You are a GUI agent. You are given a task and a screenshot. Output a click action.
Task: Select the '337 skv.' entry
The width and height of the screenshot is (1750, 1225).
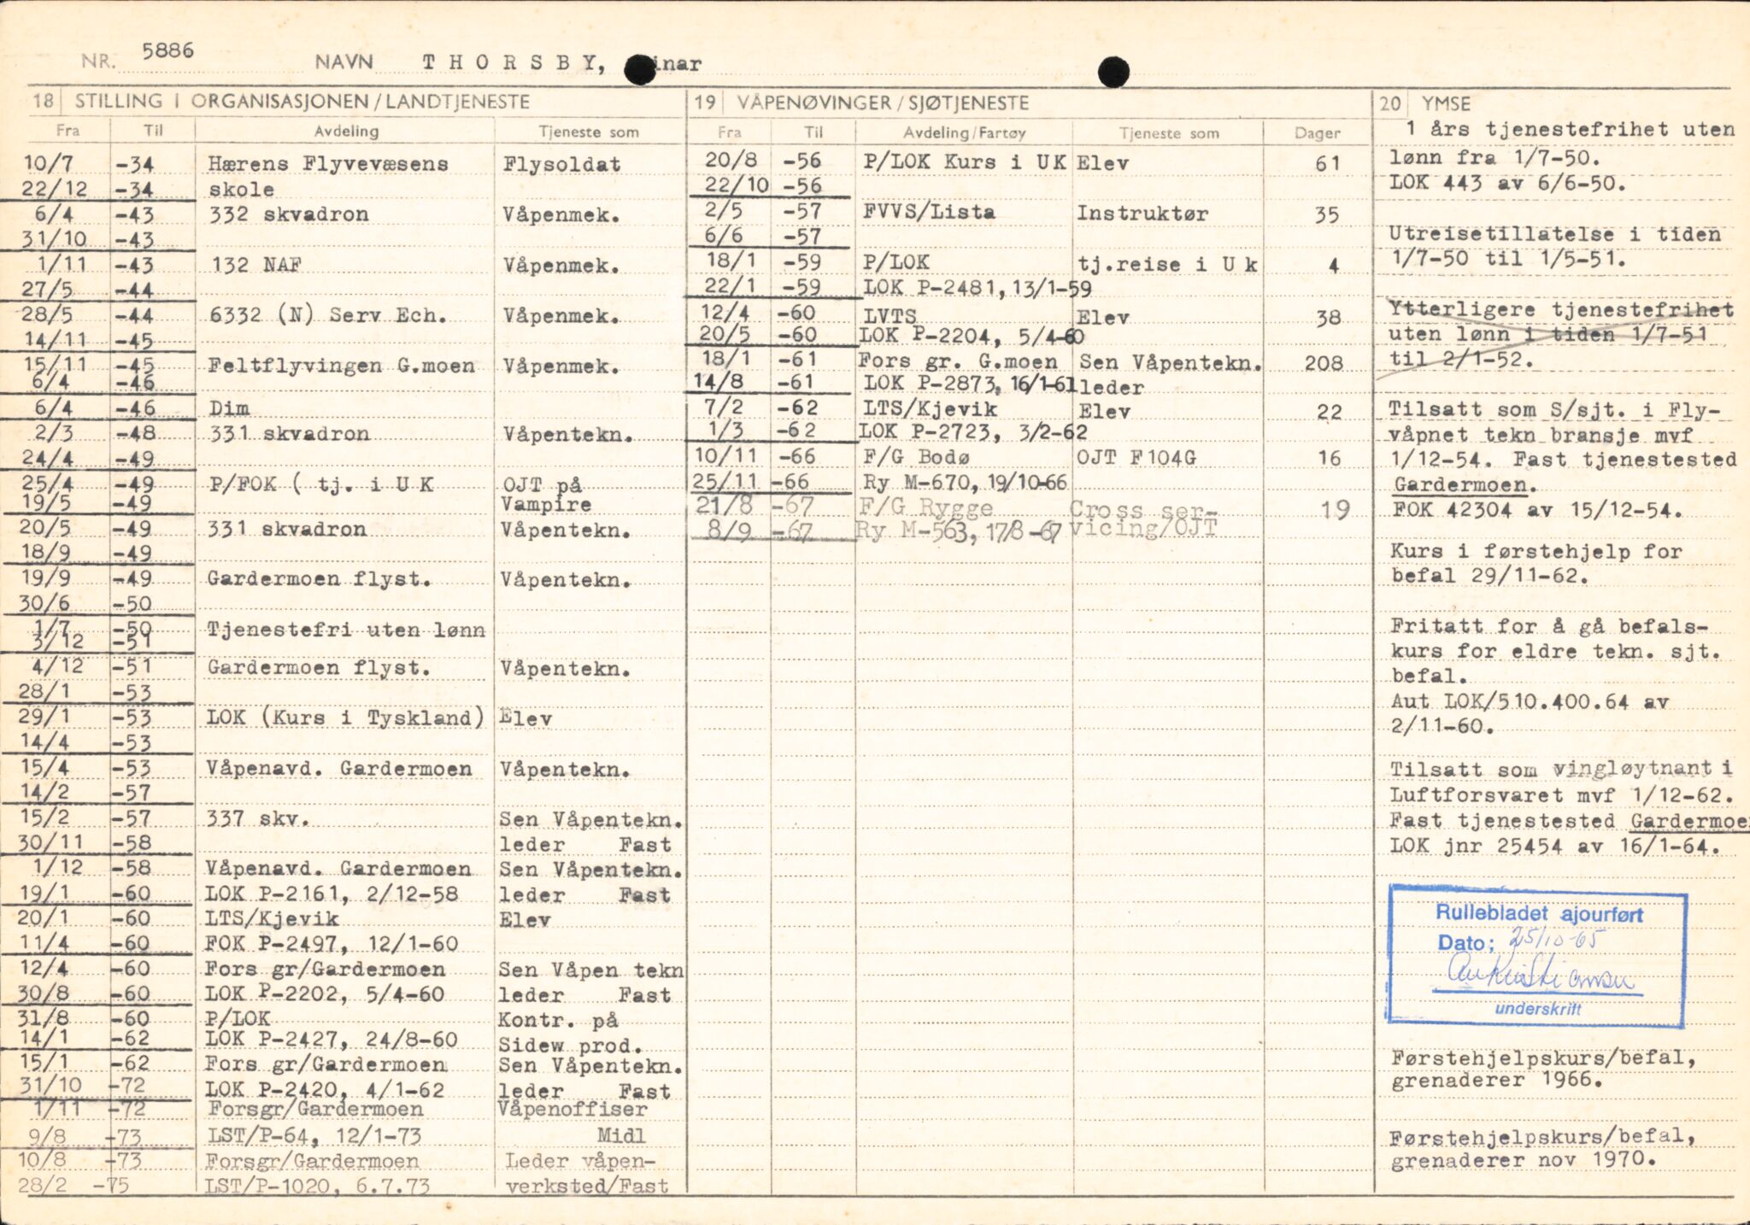257,818
